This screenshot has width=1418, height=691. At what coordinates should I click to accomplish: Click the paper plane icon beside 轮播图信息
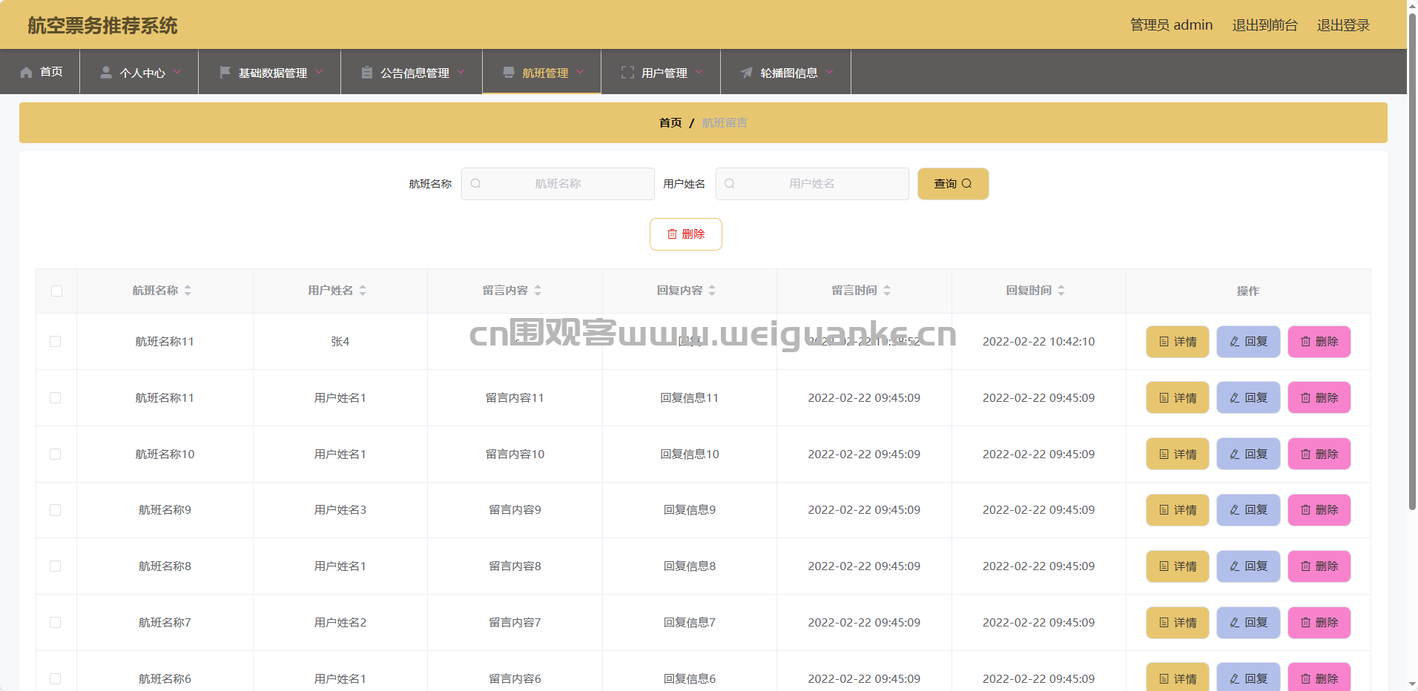click(746, 72)
